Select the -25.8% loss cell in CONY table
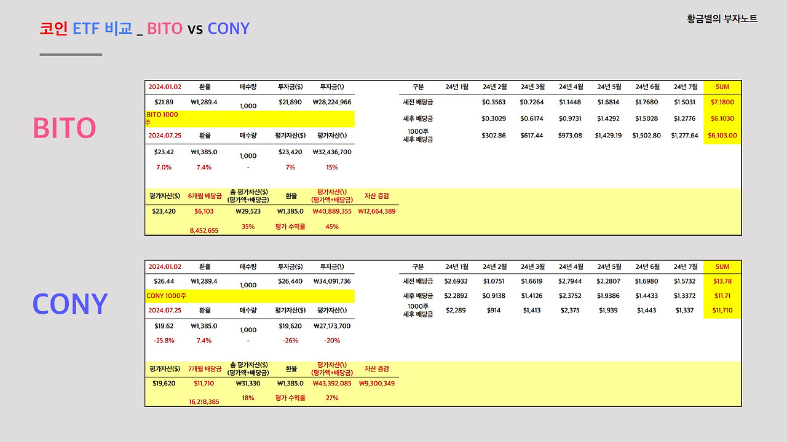The height and width of the screenshot is (442, 787). click(164, 340)
